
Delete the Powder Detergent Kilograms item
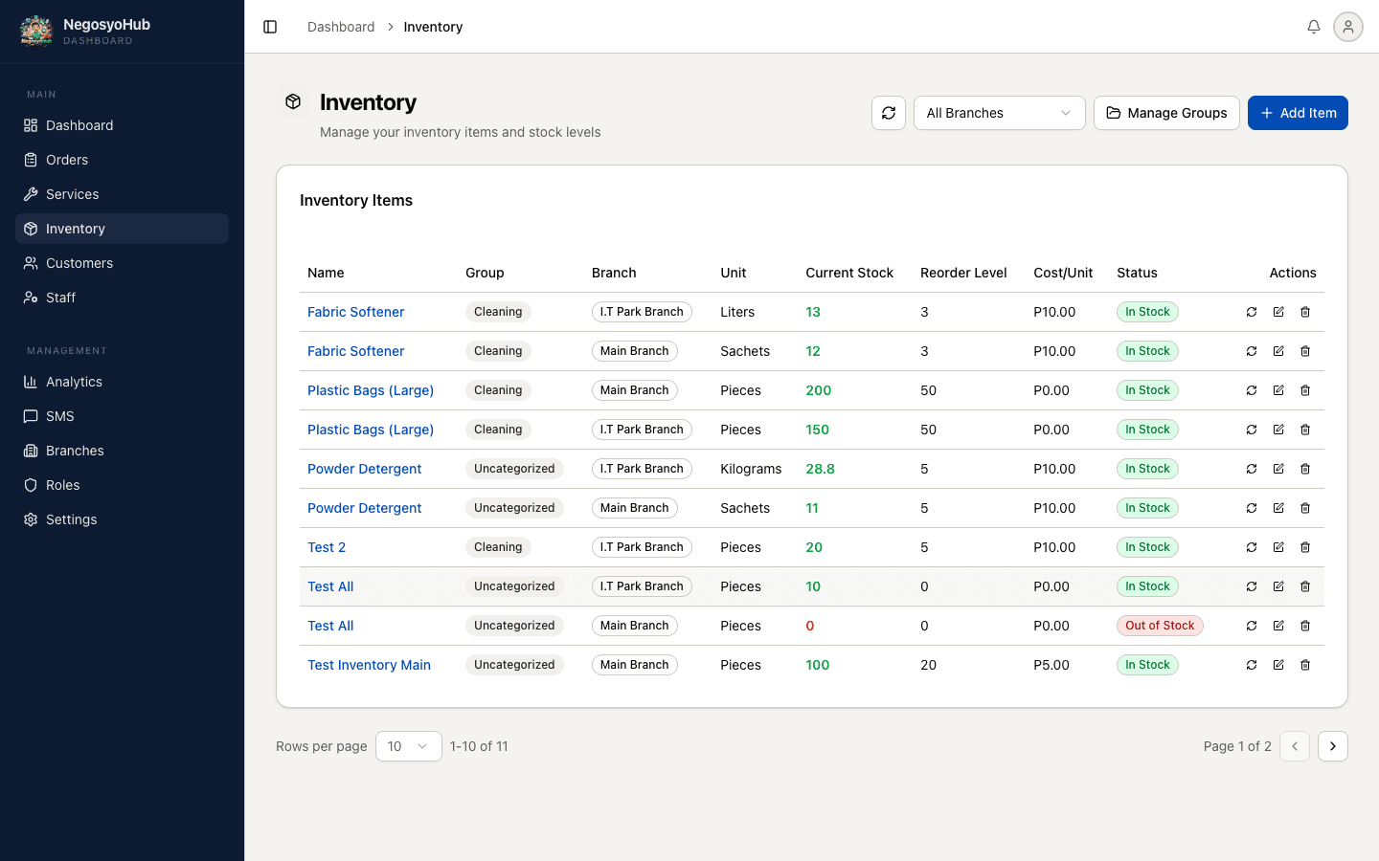pyautogui.click(x=1305, y=469)
